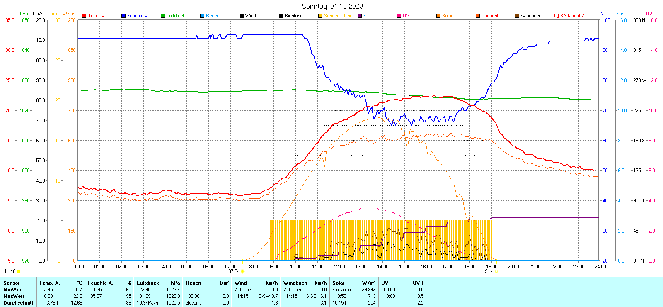This screenshot has width=663, height=307.
Task: Click the Regen table column header
Action: 194,283
